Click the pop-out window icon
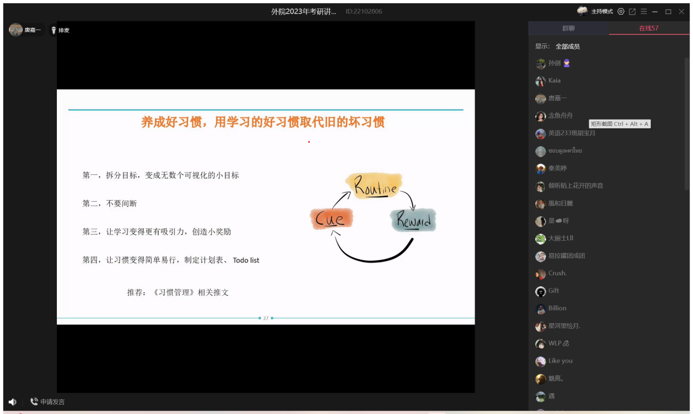The image size is (693, 414). click(632, 12)
